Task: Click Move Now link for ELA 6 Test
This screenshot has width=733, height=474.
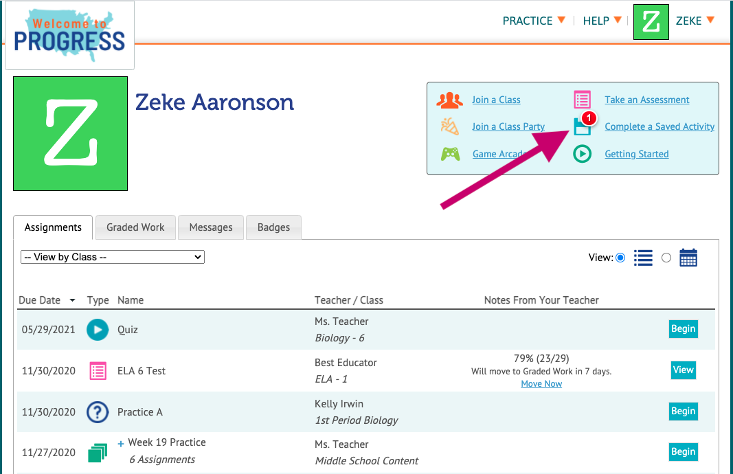Action: [541, 384]
